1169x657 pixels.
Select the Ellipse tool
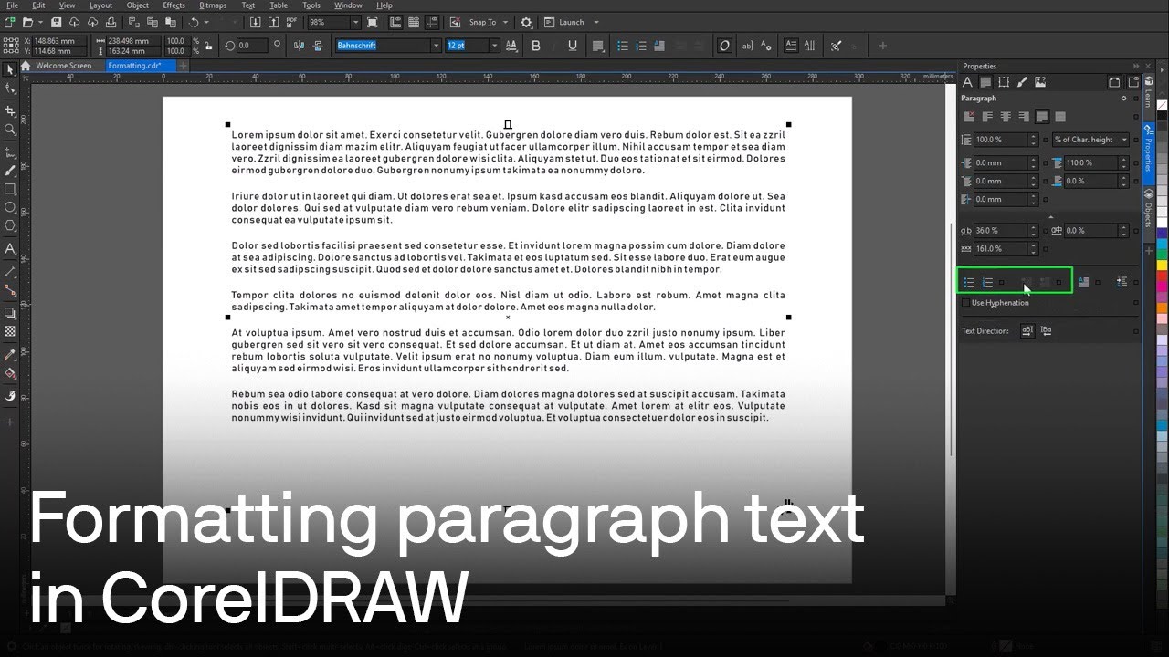10,207
